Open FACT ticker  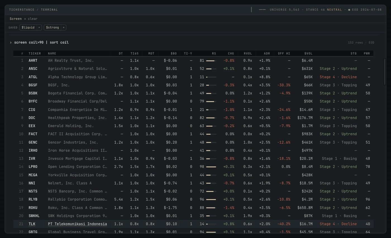pyautogui.click(x=33, y=134)
